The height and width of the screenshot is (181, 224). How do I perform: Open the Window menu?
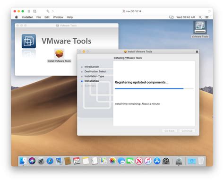click(x=58, y=17)
